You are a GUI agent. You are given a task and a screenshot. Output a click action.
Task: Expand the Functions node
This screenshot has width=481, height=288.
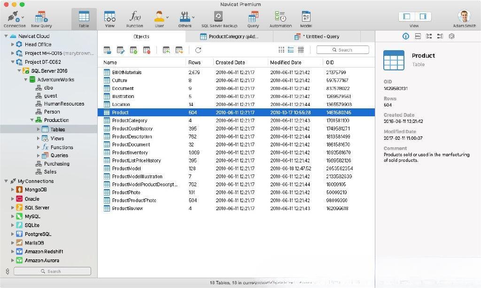click(x=39, y=147)
